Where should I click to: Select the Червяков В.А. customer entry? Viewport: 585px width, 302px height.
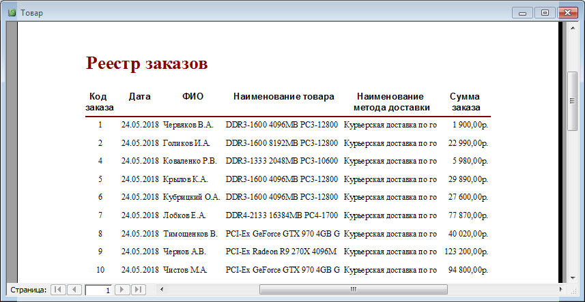click(x=188, y=125)
